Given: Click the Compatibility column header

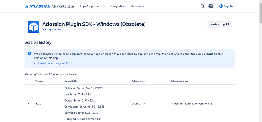Looking at the screenshot, I should click(x=71, y=81).
